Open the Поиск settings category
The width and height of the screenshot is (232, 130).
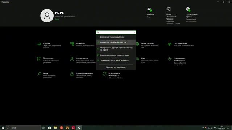pyautogui.click(x=47, y=75)
